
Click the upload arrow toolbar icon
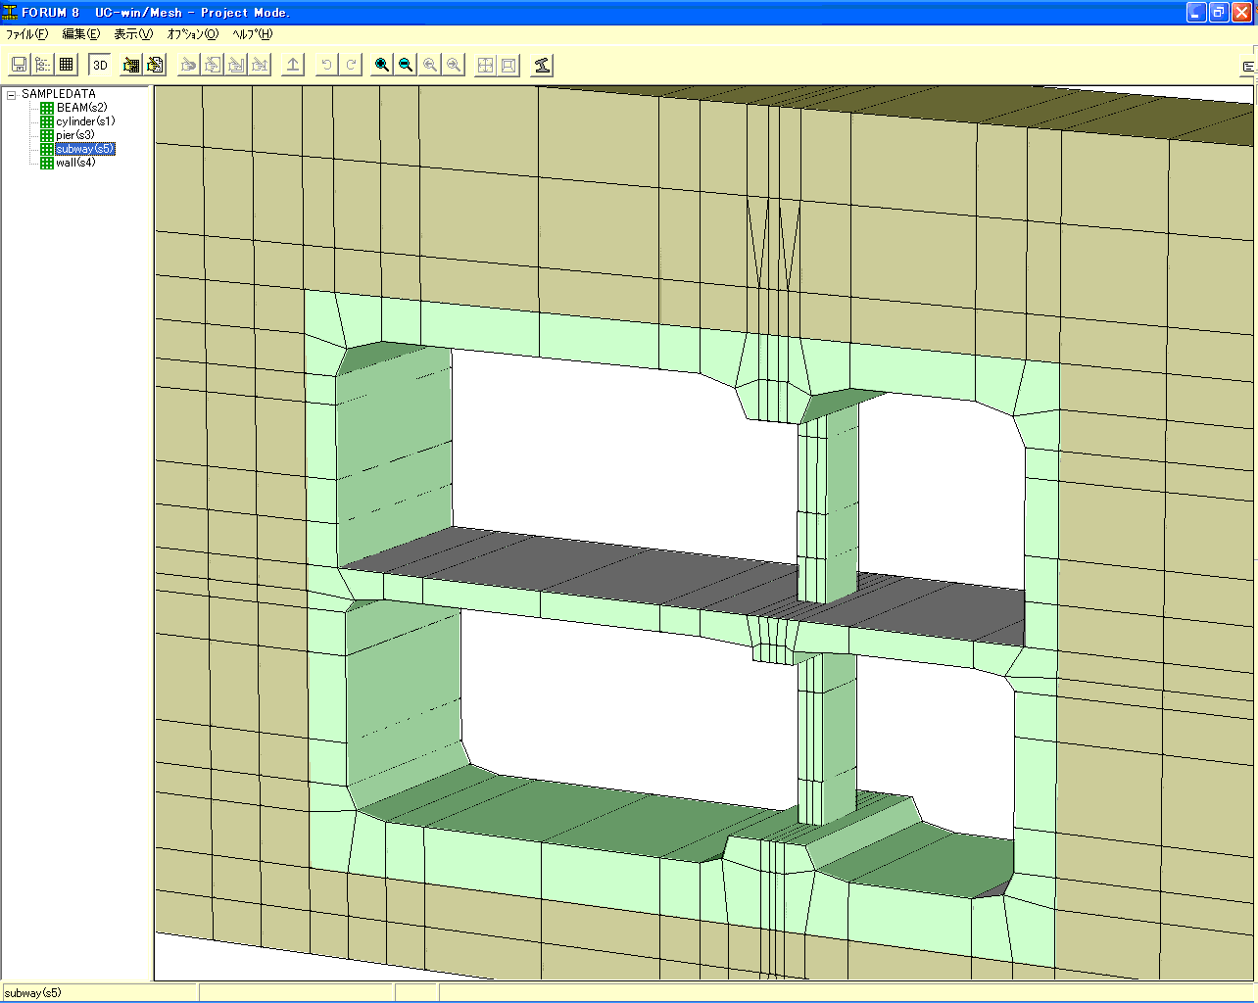coord(293,65)
